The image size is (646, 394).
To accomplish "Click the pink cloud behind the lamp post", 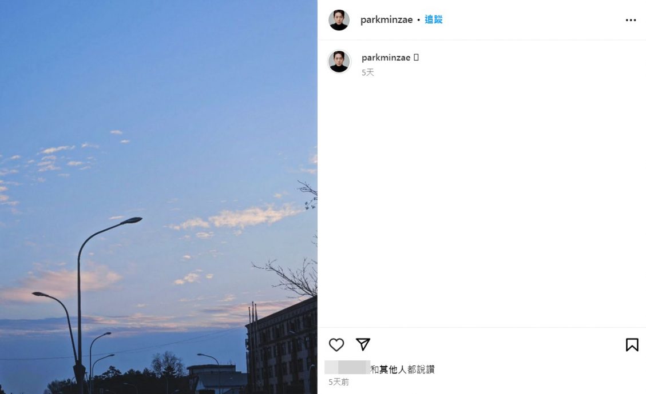I will [62, 282].
